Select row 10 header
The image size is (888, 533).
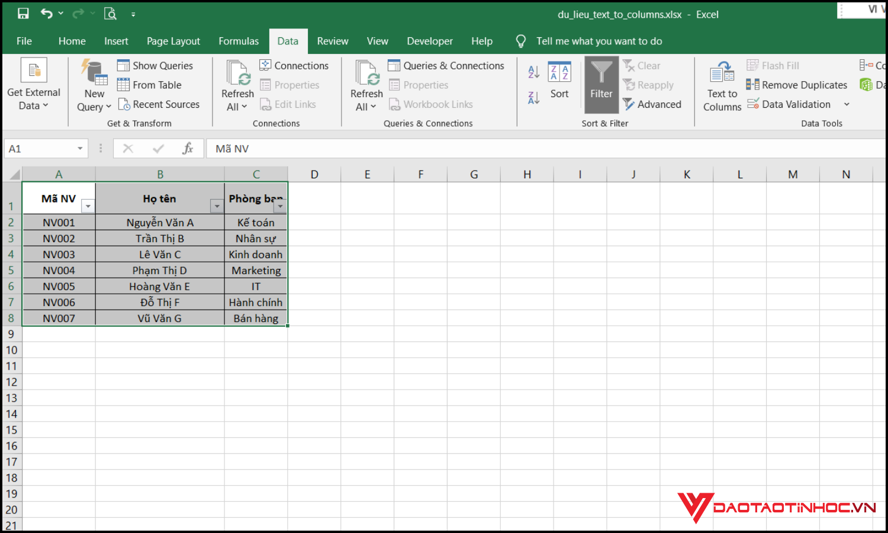point(11,350)
